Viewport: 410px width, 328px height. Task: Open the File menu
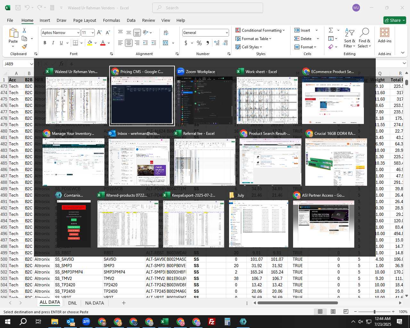10,20
